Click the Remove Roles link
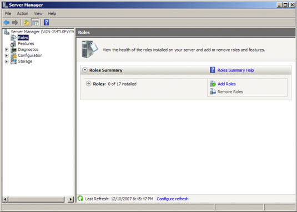This screenshot has width=297, height=212. pos(230,92)
